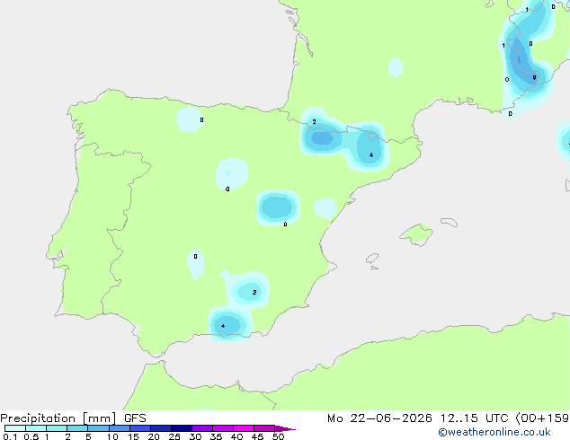Click the 1–2 mm legend color swatch
The width and height of the screenshot is (570, 440).
(57, 428)
